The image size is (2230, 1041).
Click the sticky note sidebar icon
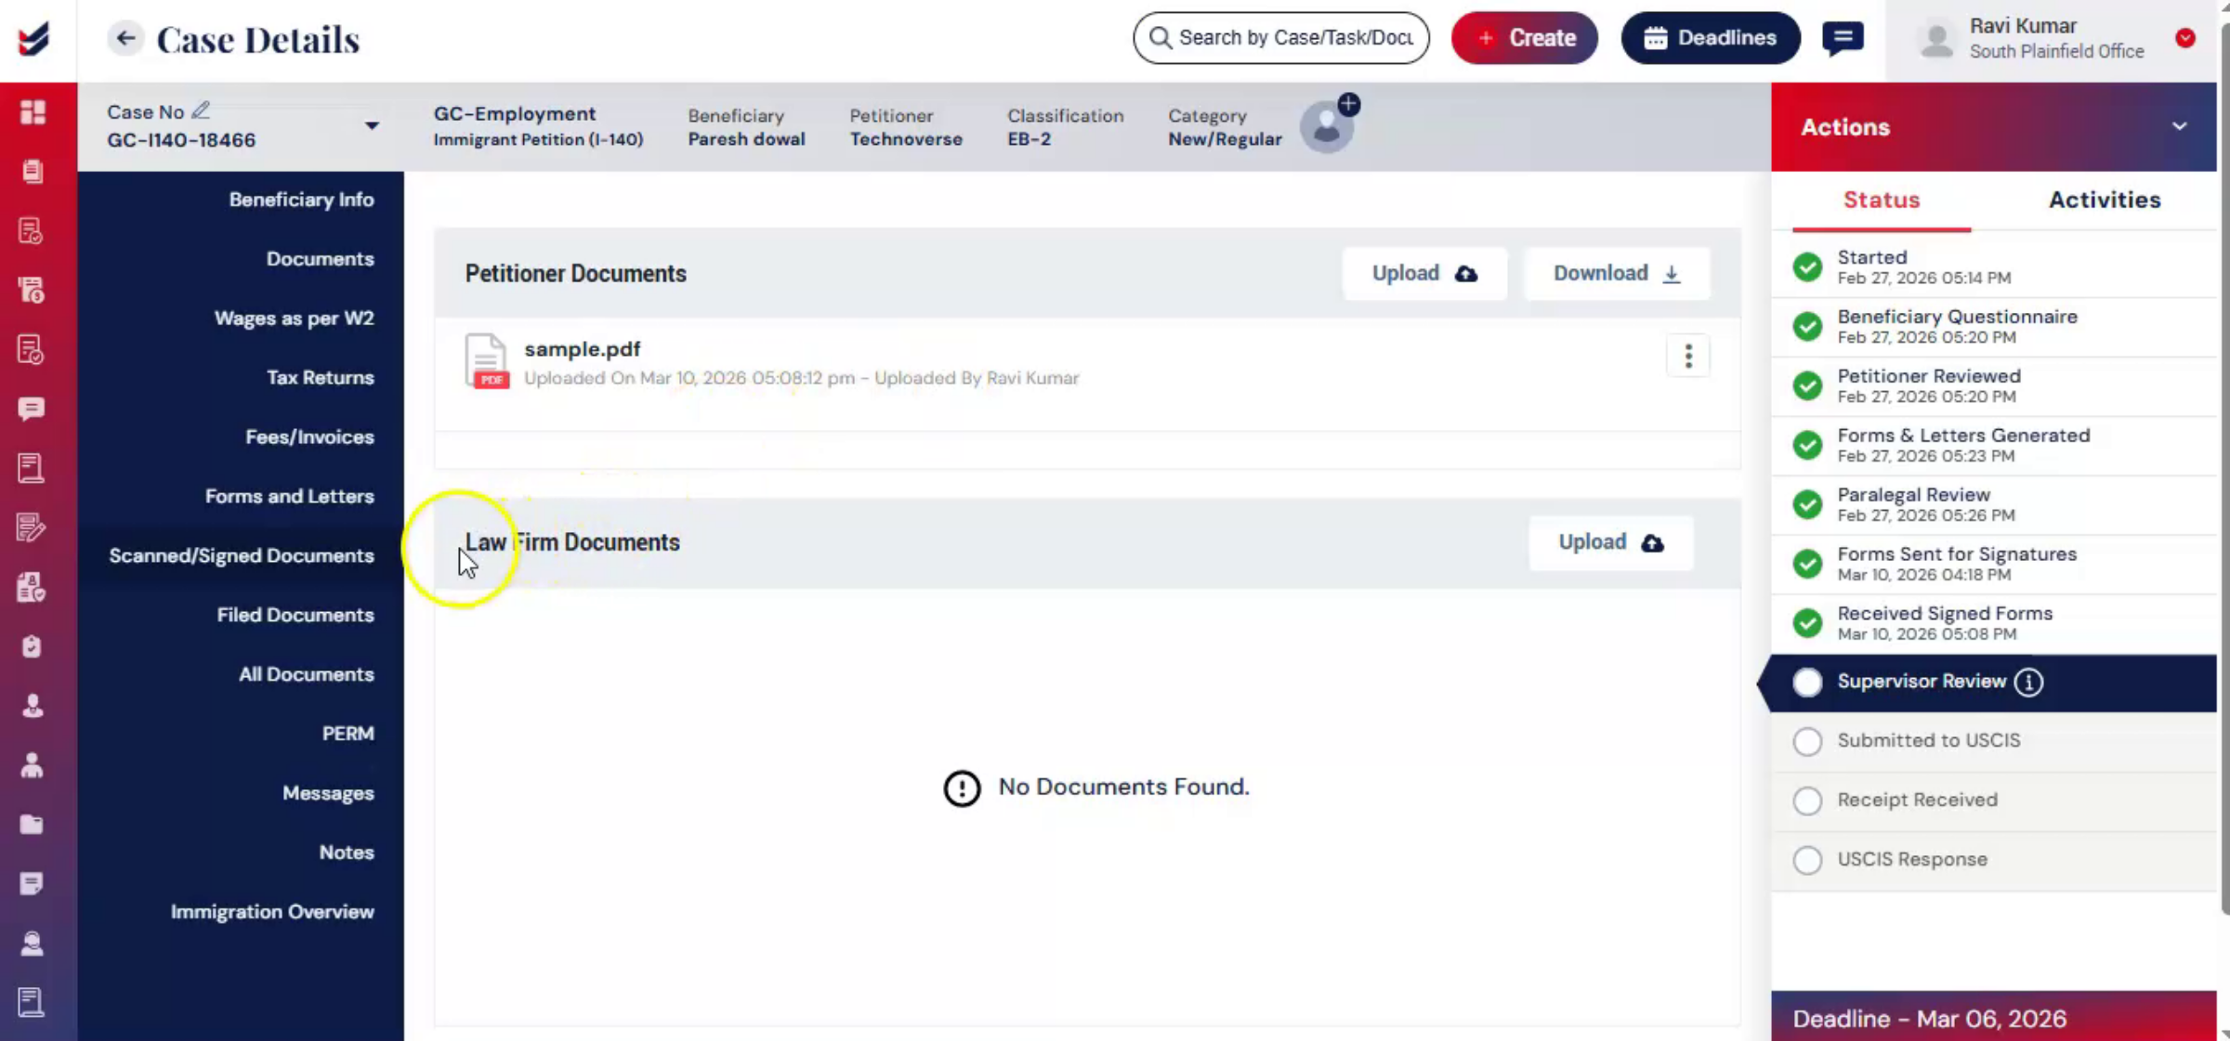pyautogui.click(x=33, y=884)
